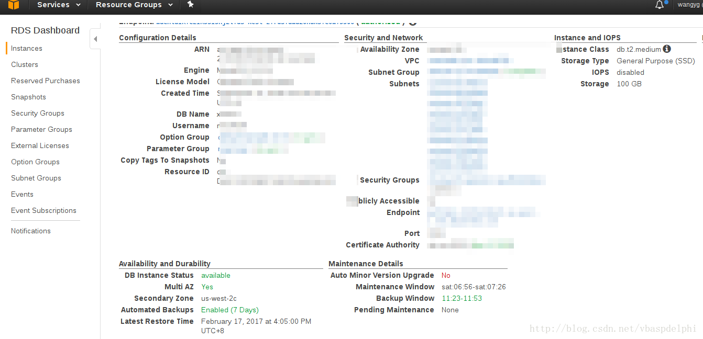This screenshot has height=339, width=703.
Task: Open Clusters in the sidebar
Action: click(25, 64)
